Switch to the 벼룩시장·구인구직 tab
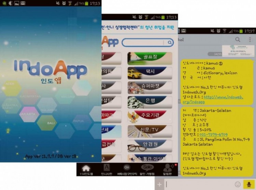Viewport: 256px width, 190px height. click(127, 170)
